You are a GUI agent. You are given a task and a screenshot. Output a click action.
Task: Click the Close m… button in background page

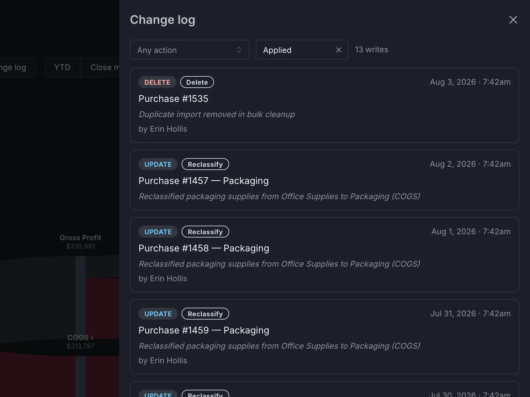tap(100, 67)
